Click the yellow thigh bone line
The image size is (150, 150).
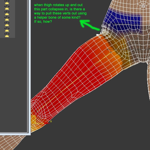tap(74, 82)
